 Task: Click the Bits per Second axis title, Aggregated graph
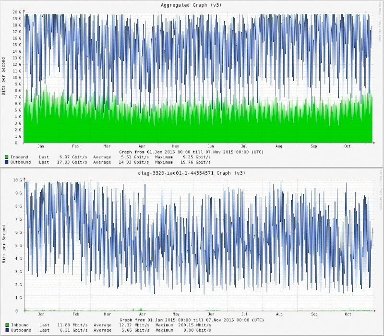point(3,76)
